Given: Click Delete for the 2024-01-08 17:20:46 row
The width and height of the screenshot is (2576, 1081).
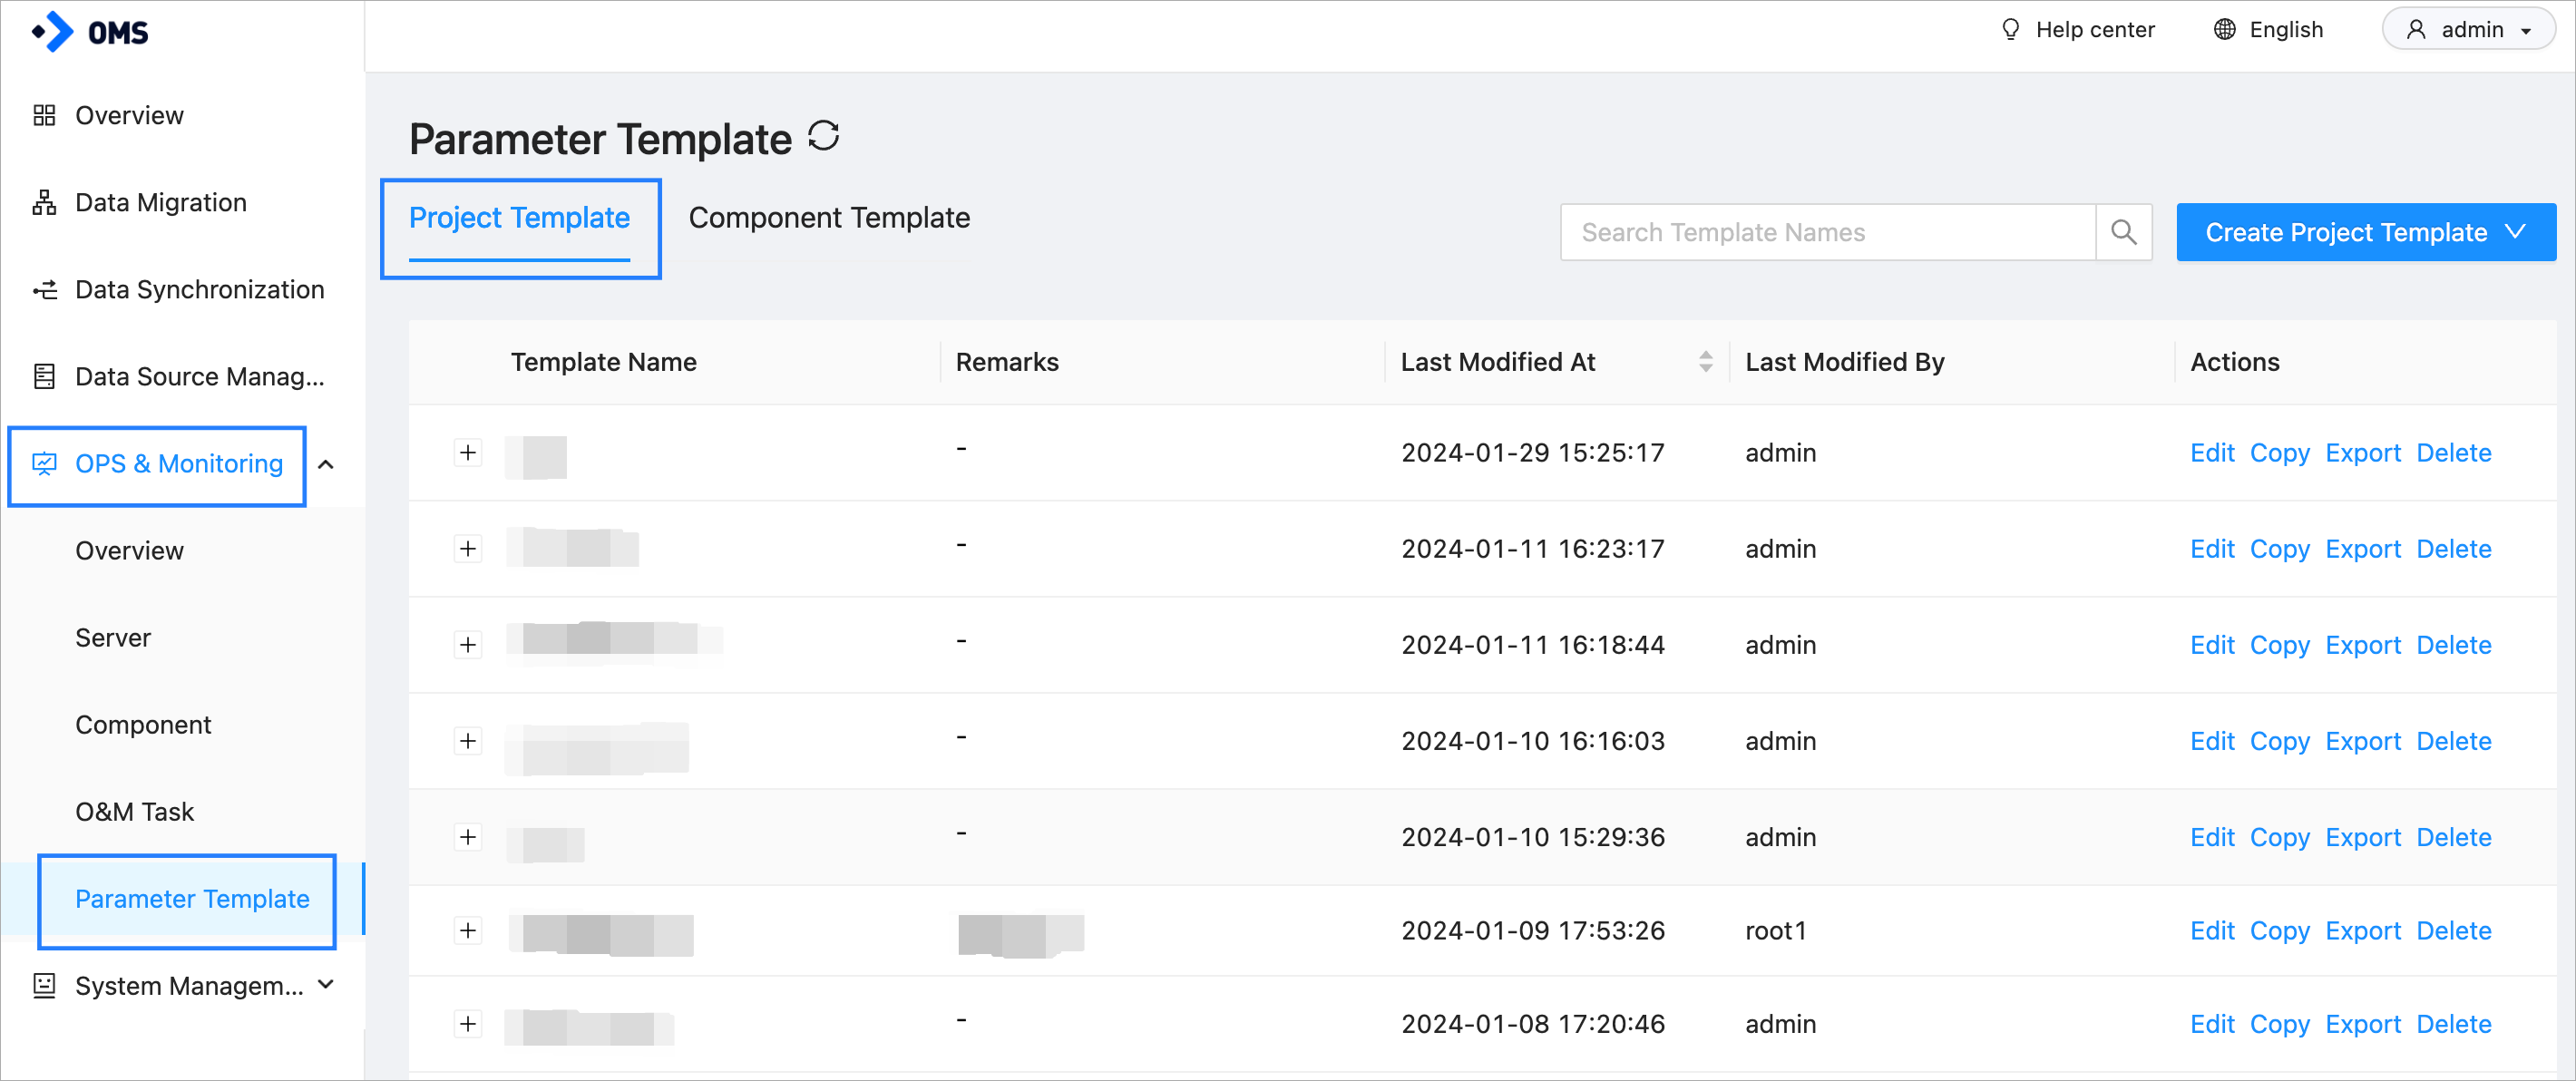Looking at the screenshot, I should point(2453,1024).
